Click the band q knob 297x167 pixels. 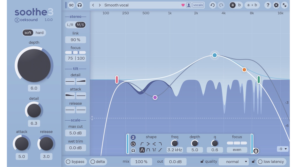click(x=215, y=143)
